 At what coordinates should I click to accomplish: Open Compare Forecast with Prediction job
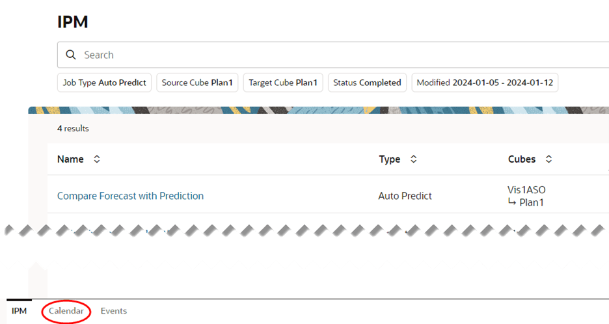(130, 196)
